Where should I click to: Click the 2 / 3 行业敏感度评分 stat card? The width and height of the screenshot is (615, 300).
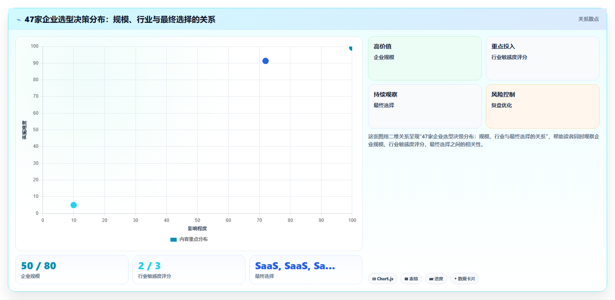click(189, 270)
